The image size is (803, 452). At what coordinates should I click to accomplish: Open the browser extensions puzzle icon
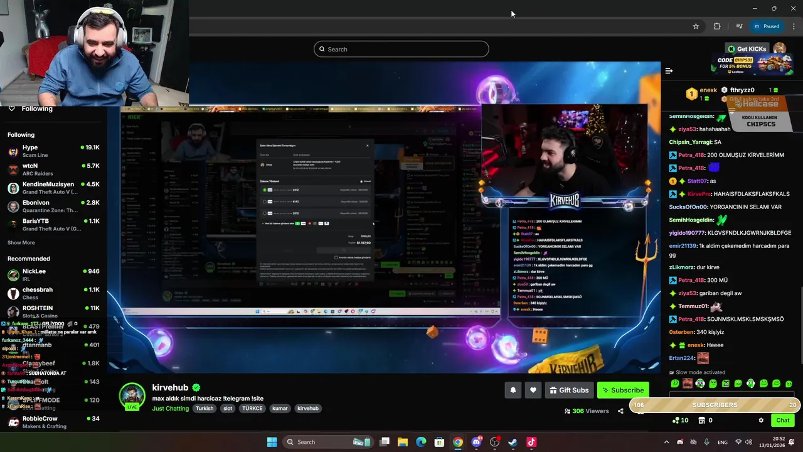(x=717, y=26)
